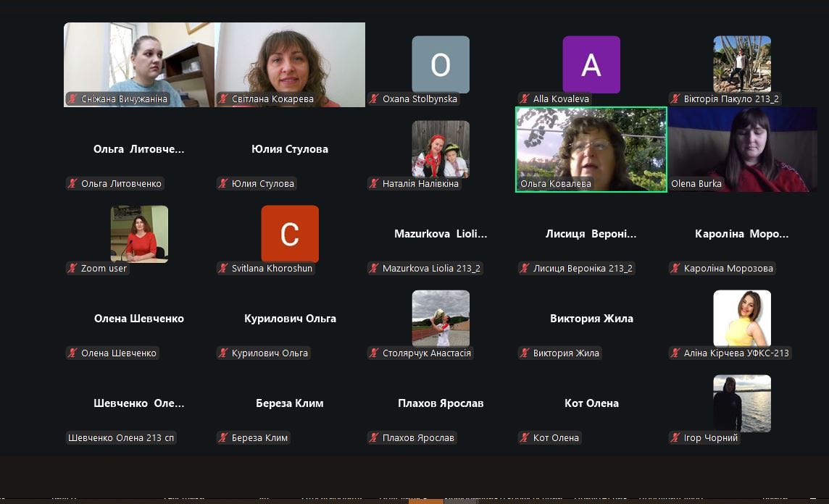Click the orange 'C' avatar tile
This screenshot has width=829, height=504.
point(290,234)
